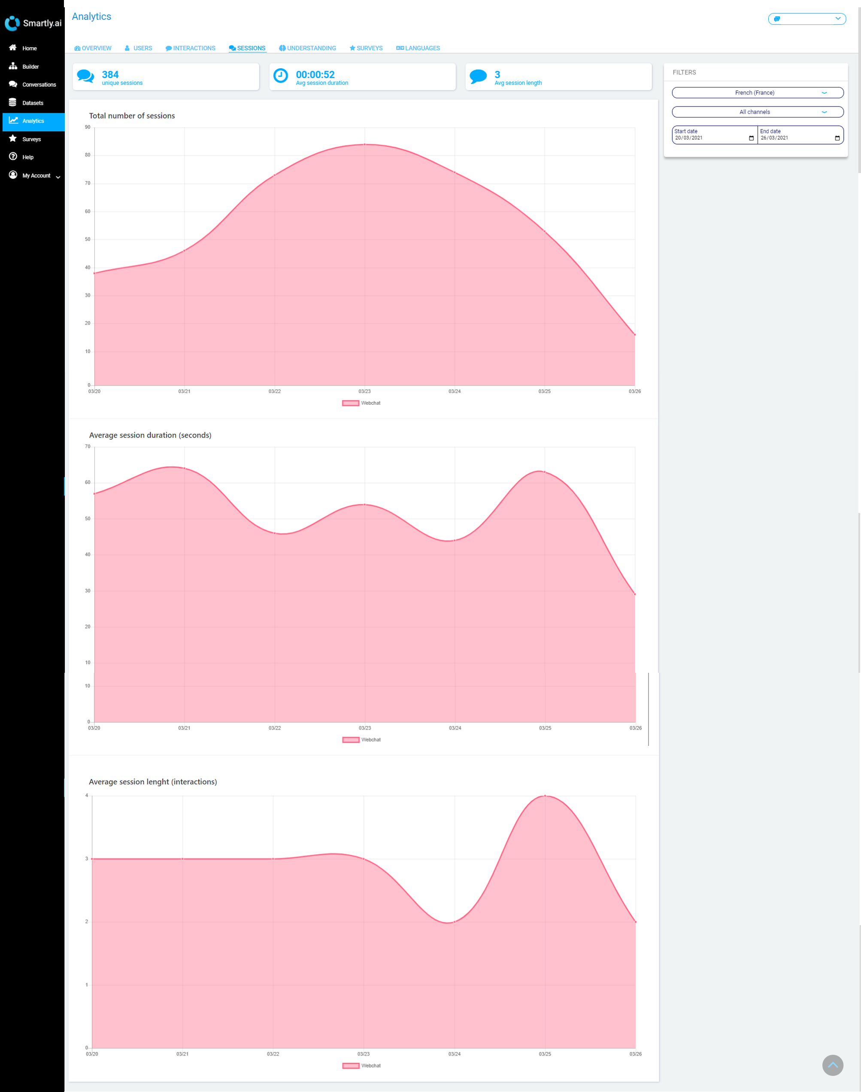Toggle Webchat legend in Total sessions chart
The image size is (861, 1092).
pos(361,403)
